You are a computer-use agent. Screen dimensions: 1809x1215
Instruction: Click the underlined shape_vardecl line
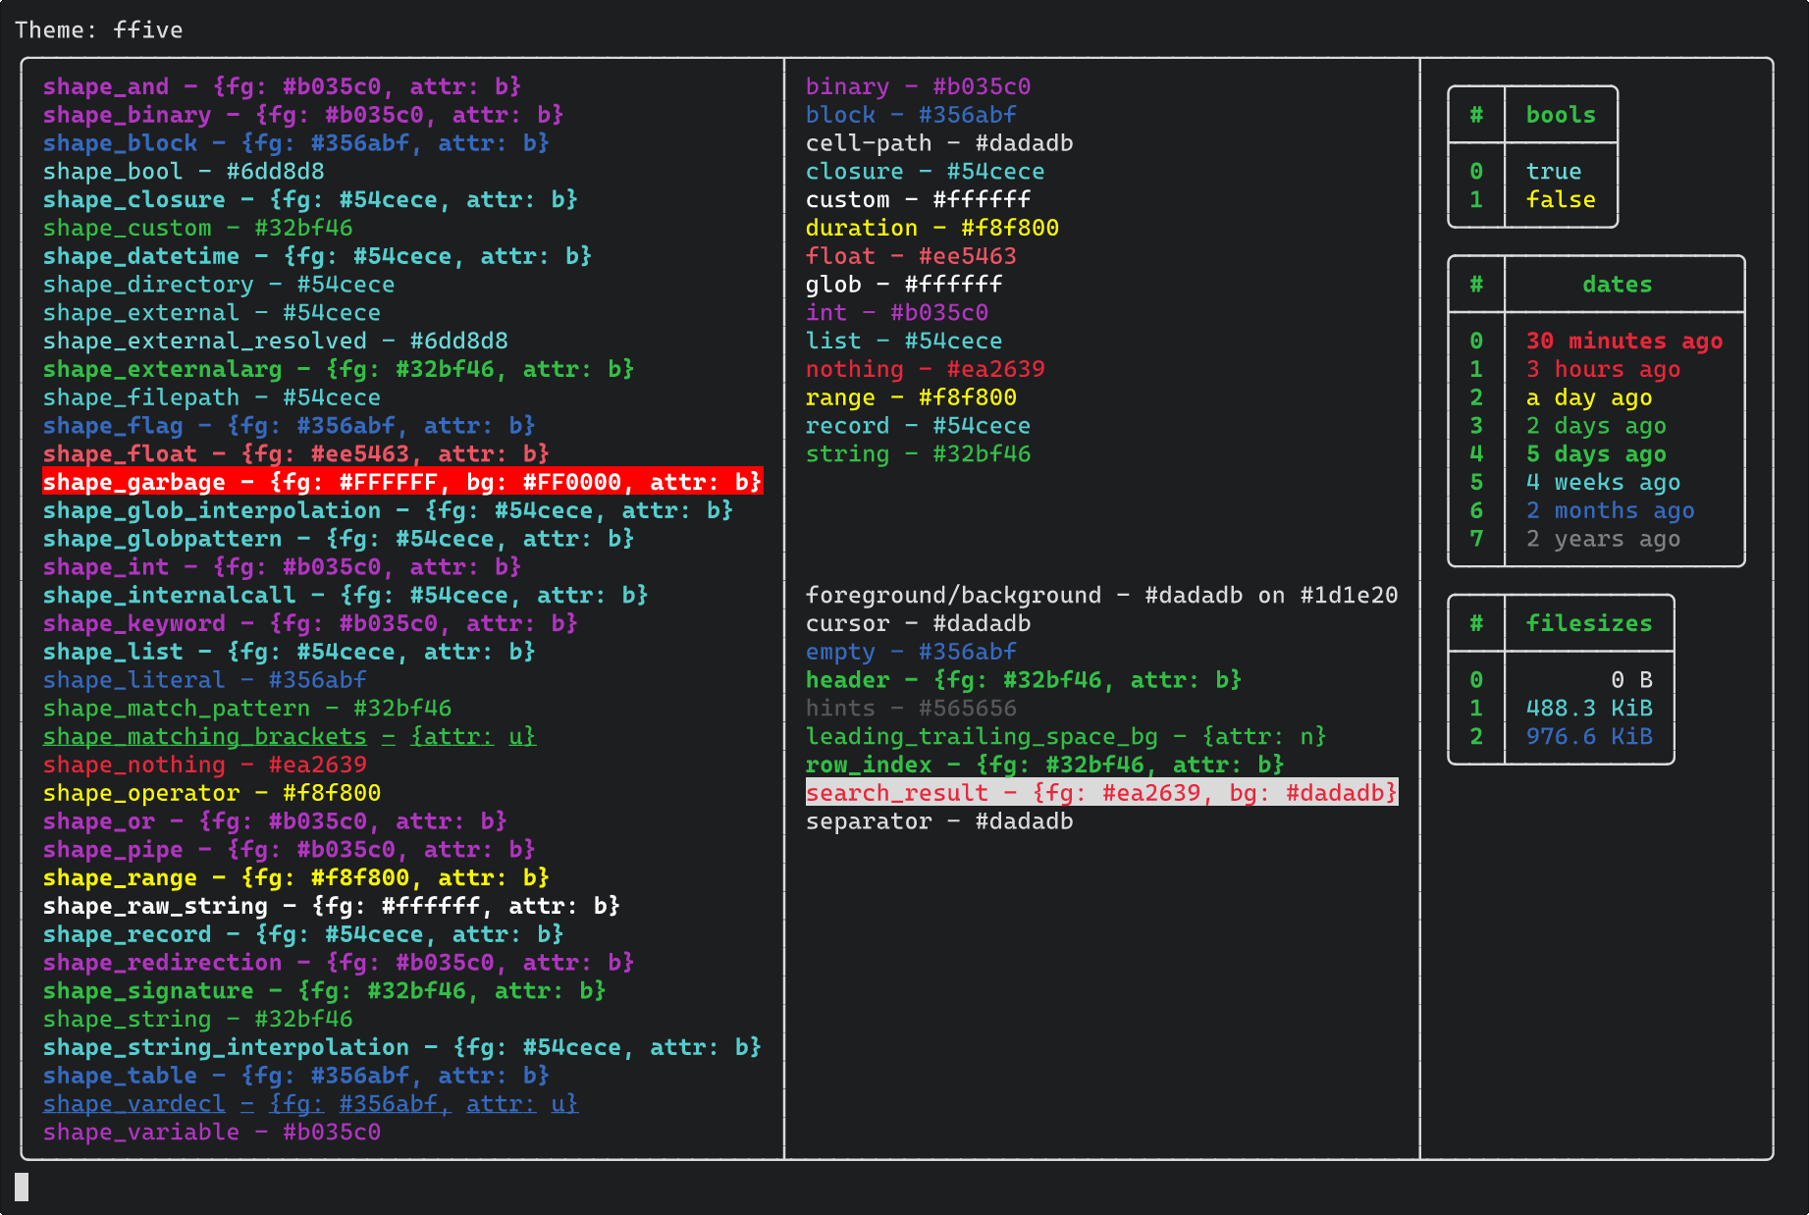click(310, 1104)
